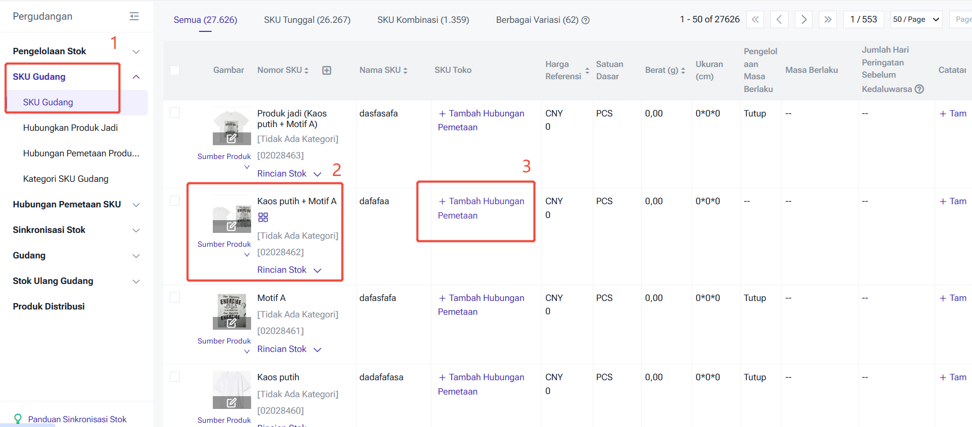
Task: Go to the next page arrow
Action: pos(803,20)
